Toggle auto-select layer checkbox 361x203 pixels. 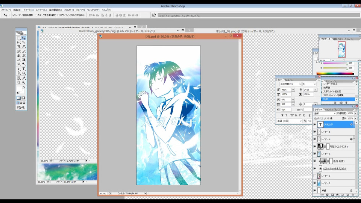(14, 15)
